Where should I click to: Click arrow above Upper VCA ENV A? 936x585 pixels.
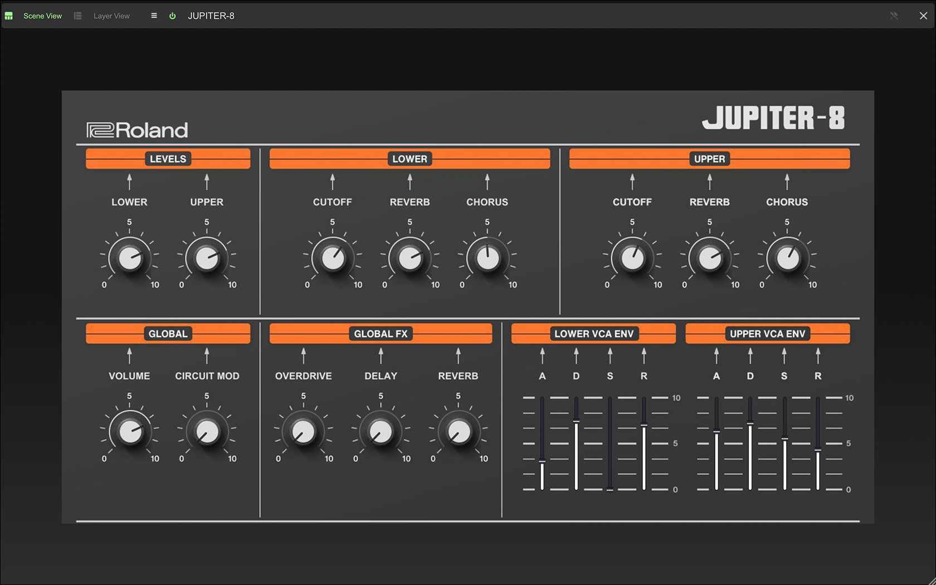(x=716, y=355)
